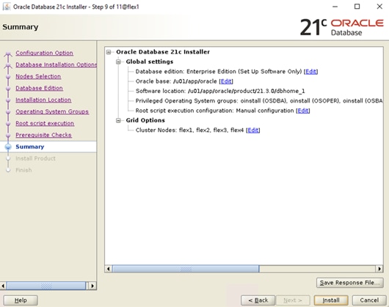Click the Prerequisite Checks step bullet

8,135
